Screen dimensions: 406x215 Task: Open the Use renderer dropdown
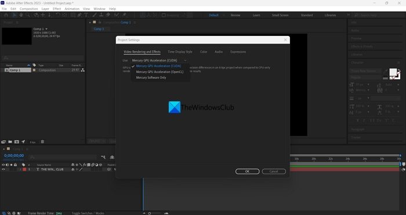(x=159, y=60)
